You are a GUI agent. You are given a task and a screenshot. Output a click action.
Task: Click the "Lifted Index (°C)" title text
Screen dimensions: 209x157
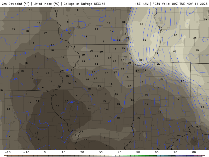pyautogui.click(x=47, y=4)
